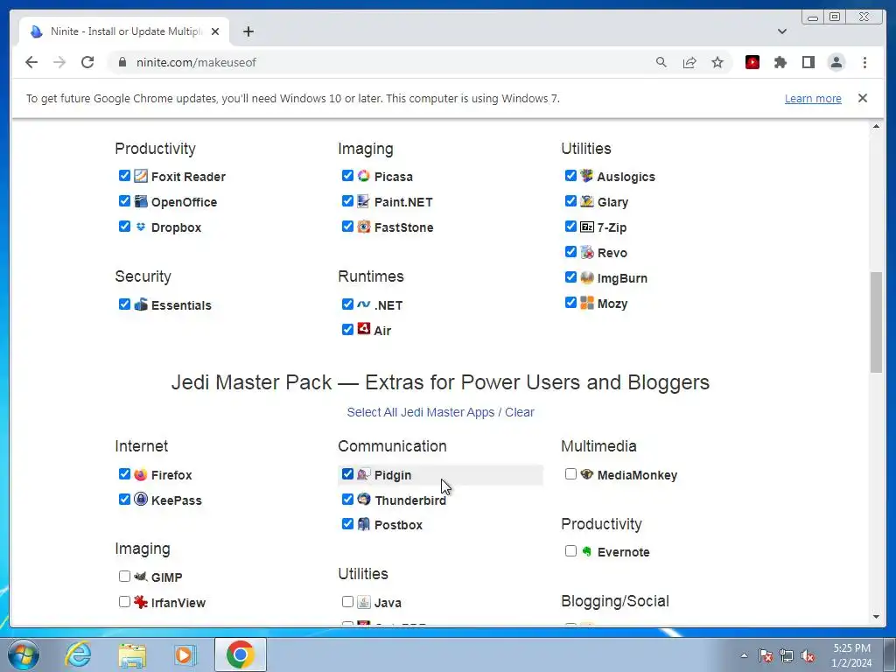
Task: Click the Auslogics app icon
Action: 587,175
